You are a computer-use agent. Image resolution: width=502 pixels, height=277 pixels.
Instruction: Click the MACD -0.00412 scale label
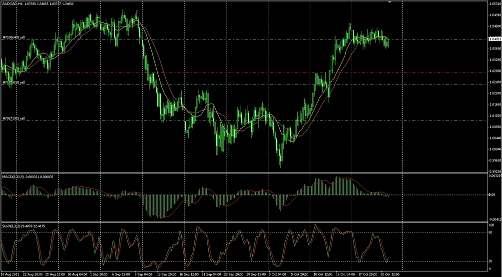(x=495, y=219)
